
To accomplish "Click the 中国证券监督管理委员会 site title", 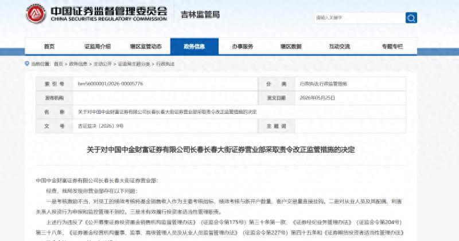I will pos(109,11).
